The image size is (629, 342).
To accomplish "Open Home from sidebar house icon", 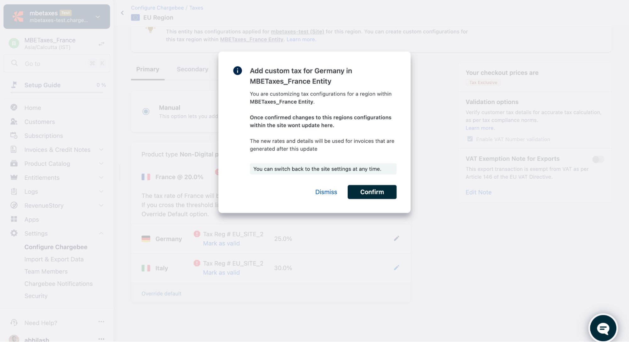I will tap(14, 108).
